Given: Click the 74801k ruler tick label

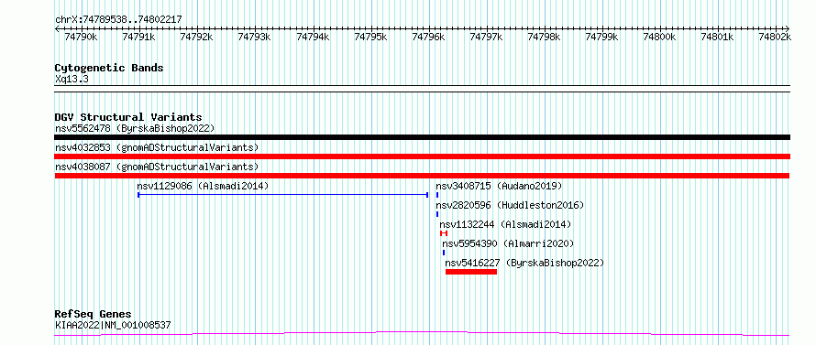Looking at the screenshot, I should pos(718,37).
